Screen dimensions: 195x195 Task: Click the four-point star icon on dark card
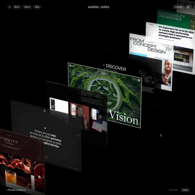coord(45,111)
